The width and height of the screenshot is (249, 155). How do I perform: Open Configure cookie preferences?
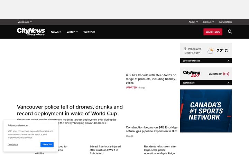(x=13, y=144)
